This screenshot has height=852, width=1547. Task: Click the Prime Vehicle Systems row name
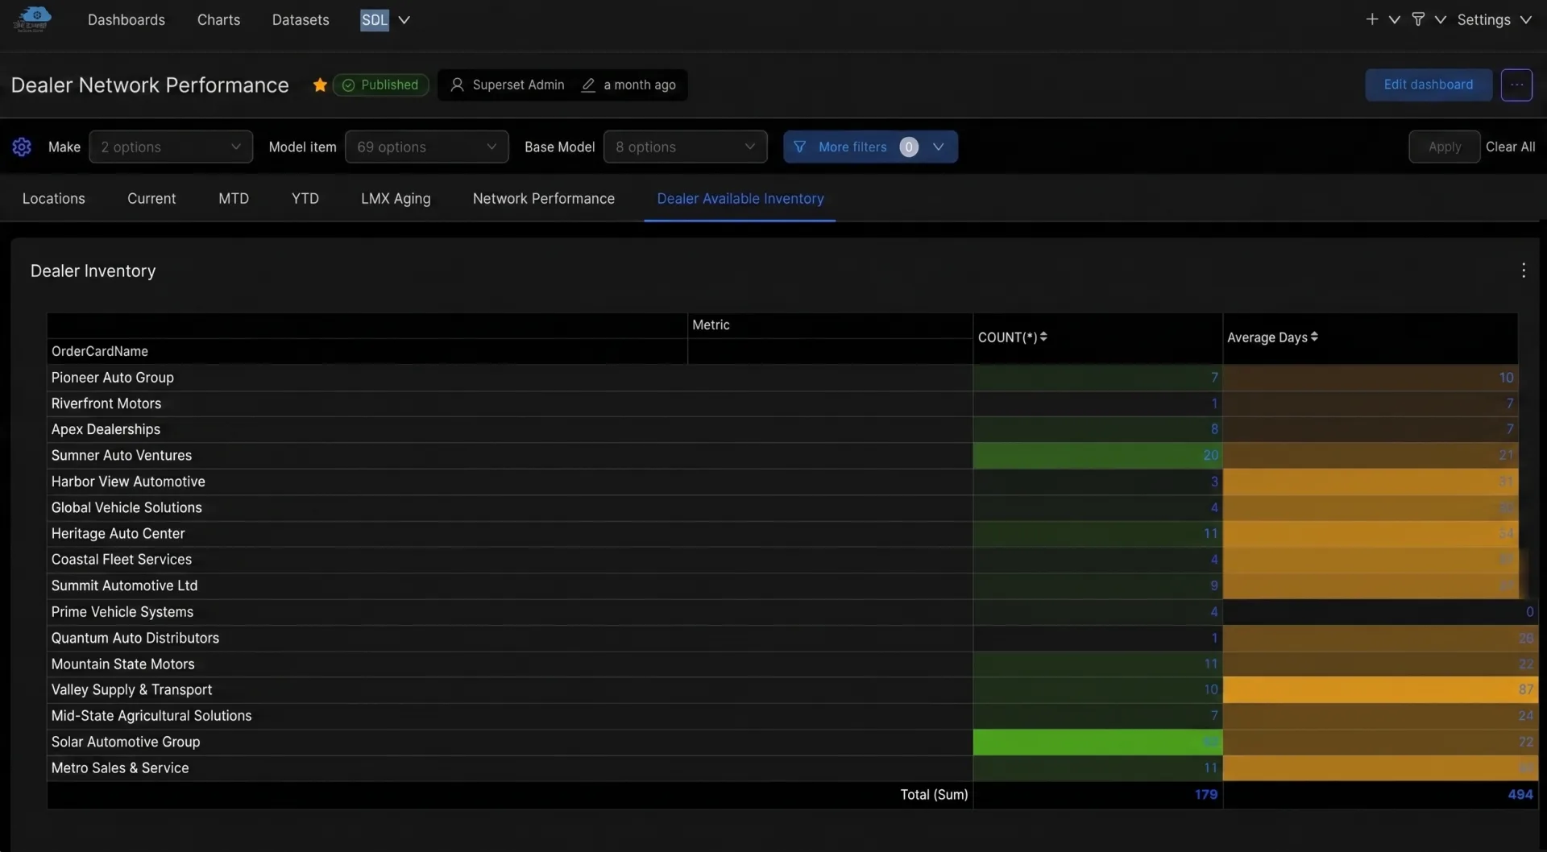click(122, 612)
